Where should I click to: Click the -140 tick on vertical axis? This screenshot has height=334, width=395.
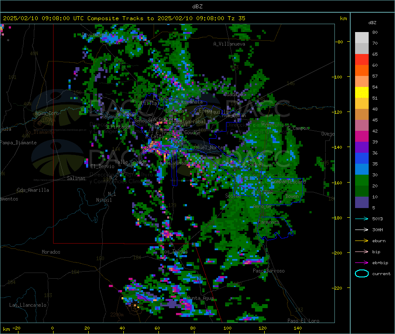click(337, 147)
